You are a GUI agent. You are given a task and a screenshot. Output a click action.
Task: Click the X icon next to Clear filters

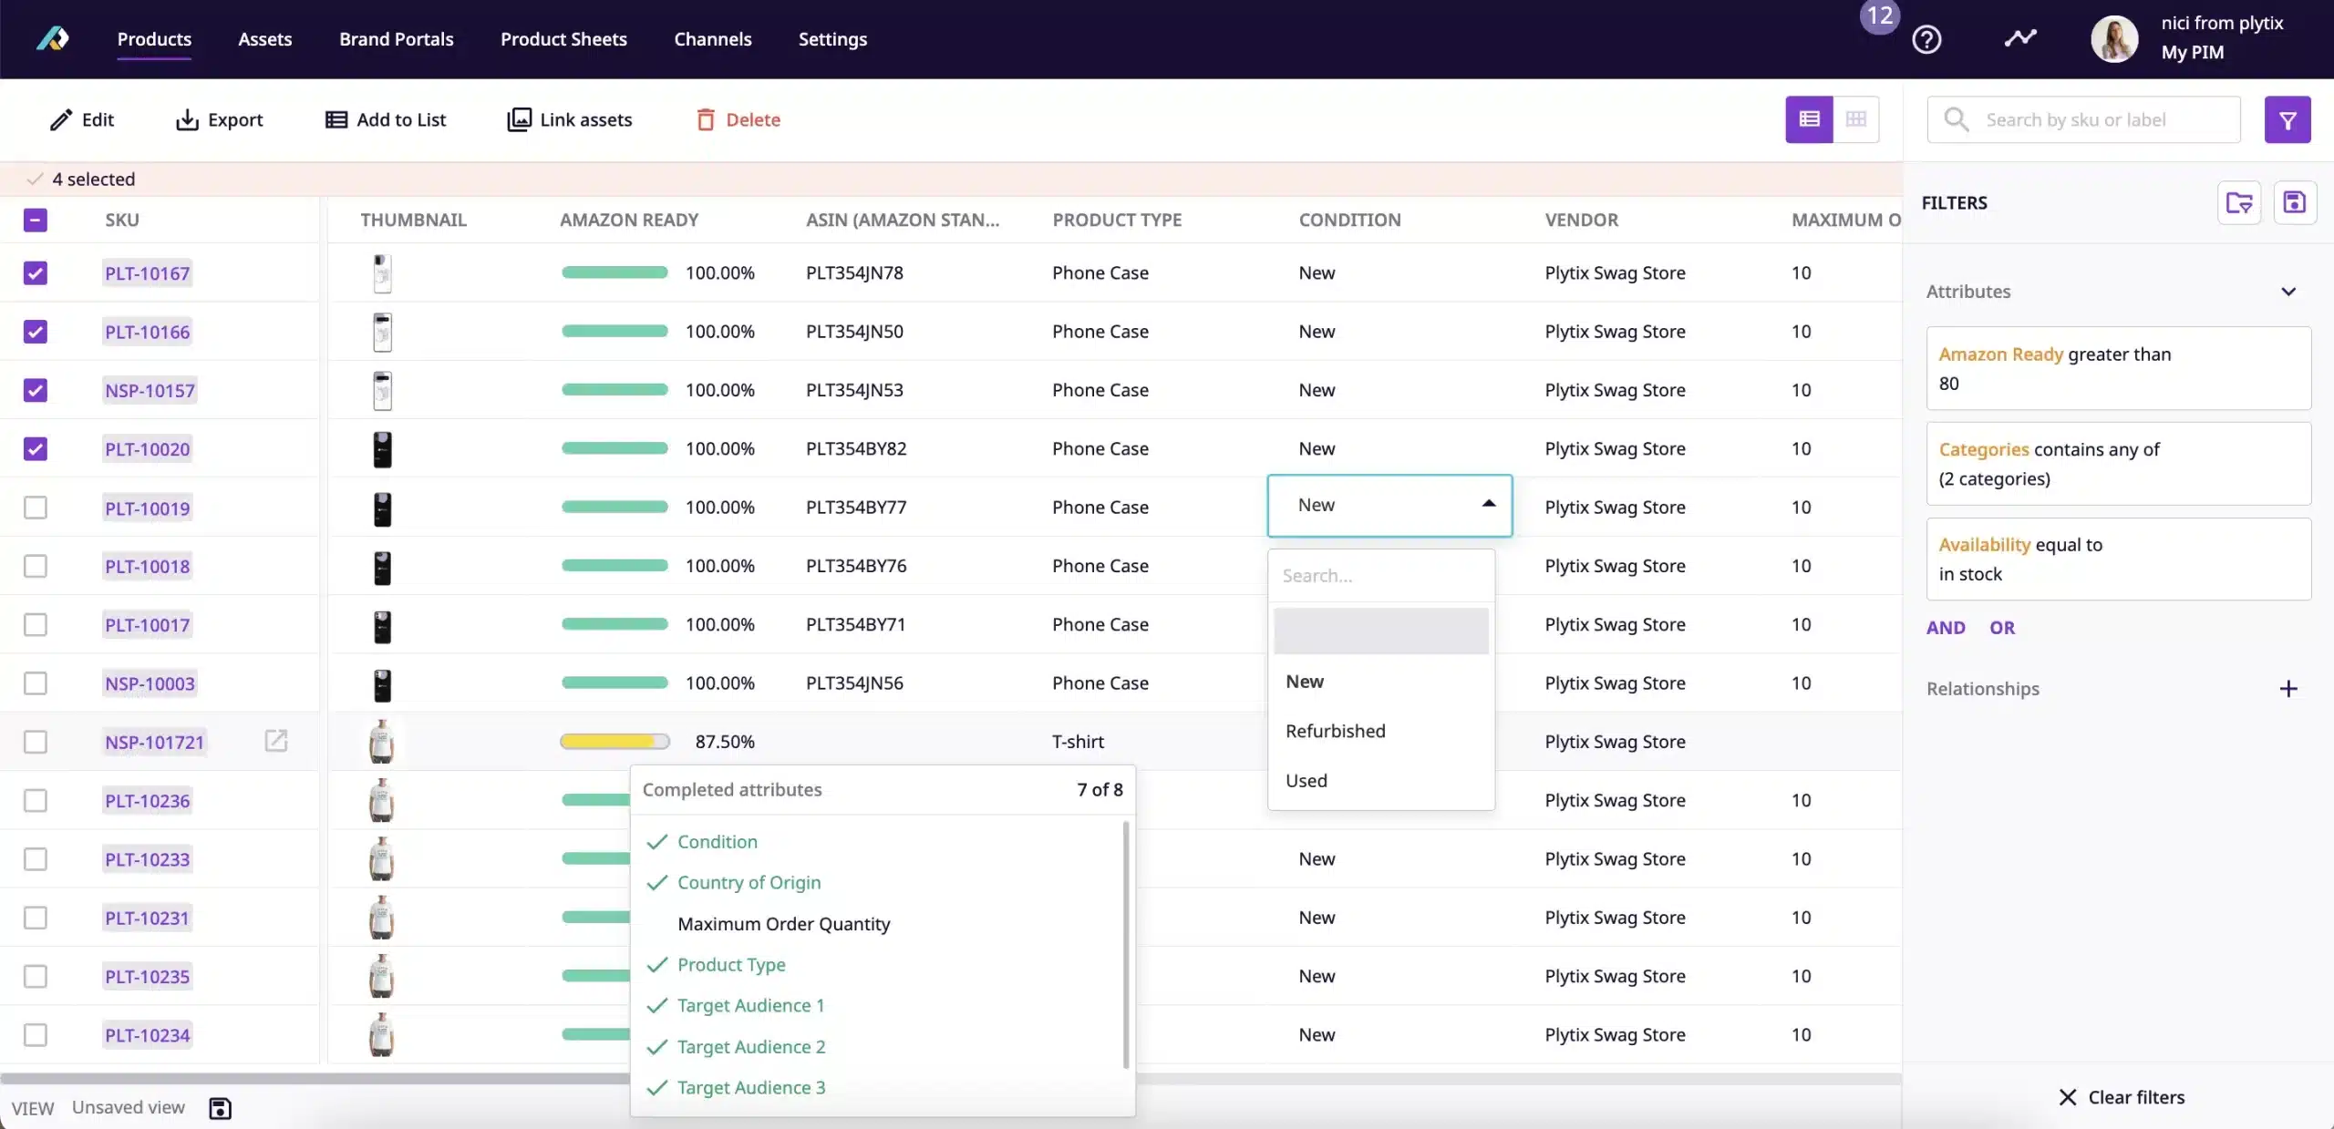(x=2068, y=1097)
